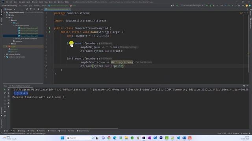
Task: Open Google Chrome from taskbar
Action: [x=109, y=138]
